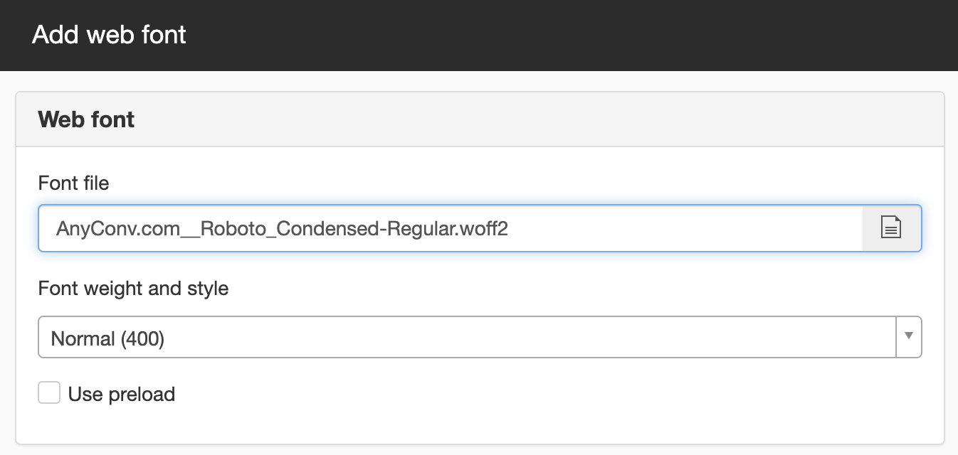
Task: Open the file browser document icon
Action: pos(891,228)
